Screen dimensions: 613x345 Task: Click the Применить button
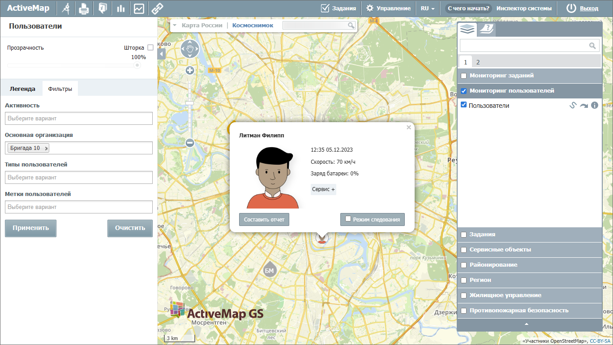30,228
